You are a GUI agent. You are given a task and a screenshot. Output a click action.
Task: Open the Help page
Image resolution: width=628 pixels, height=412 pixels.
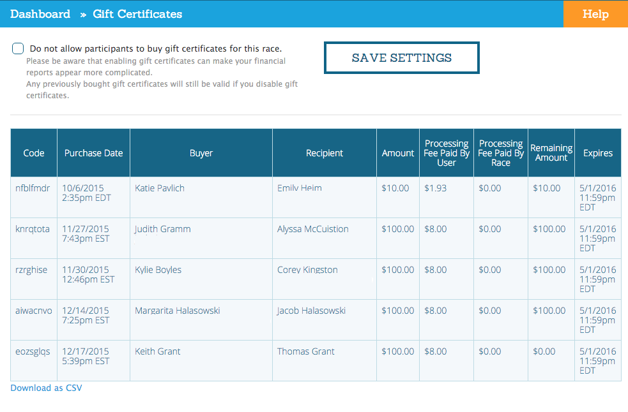(595, 13)
